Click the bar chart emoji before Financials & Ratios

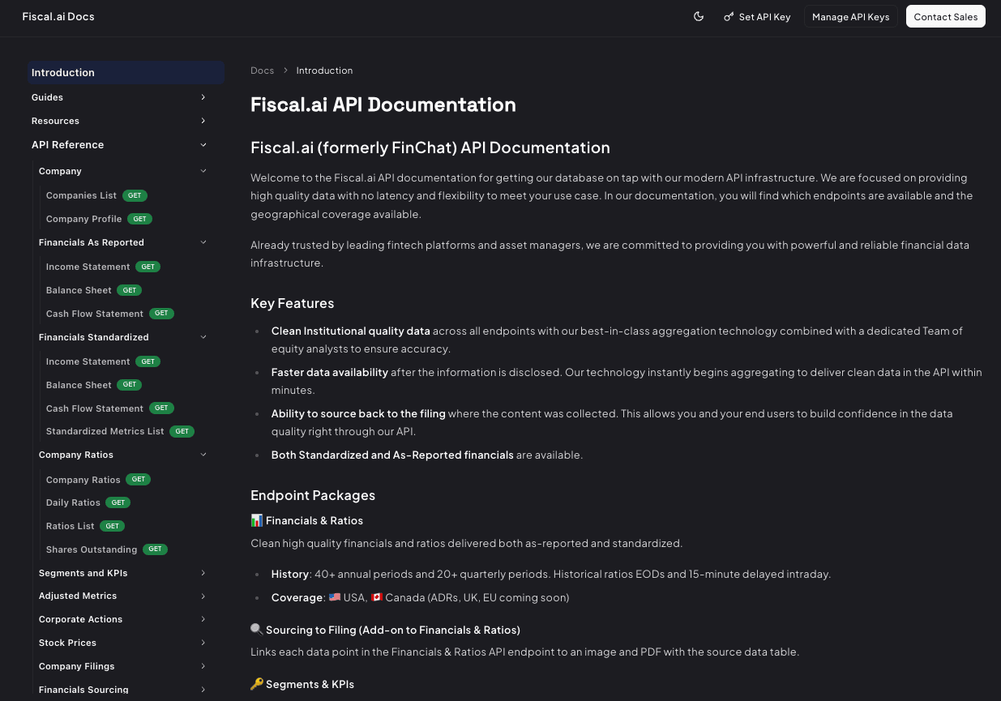257,519
